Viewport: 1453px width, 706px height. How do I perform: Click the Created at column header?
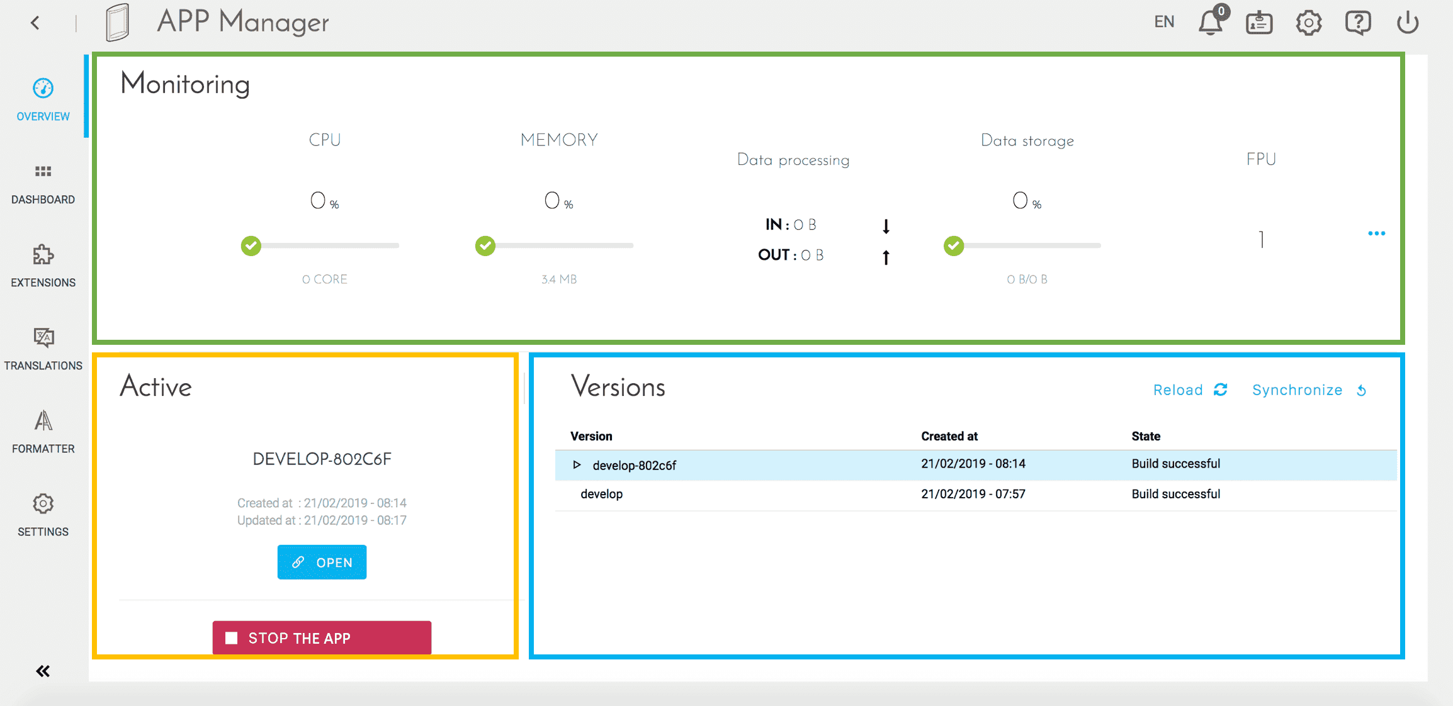949,436
